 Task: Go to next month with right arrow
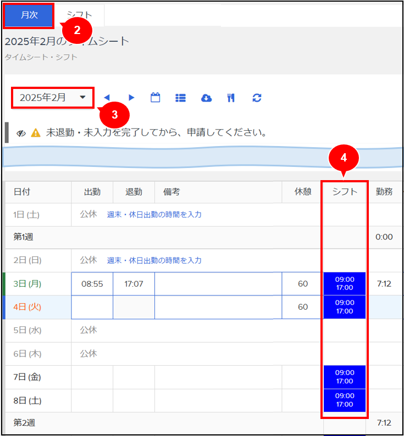pos(131,98)
